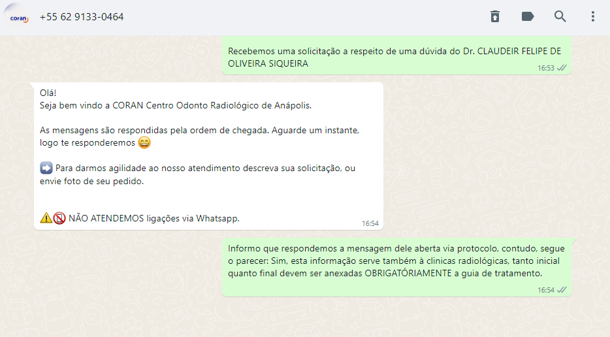This screenshot has height=337, width=610.
Task: Select the 'Informo que respondemos' sent message
Action: point(396,267)
